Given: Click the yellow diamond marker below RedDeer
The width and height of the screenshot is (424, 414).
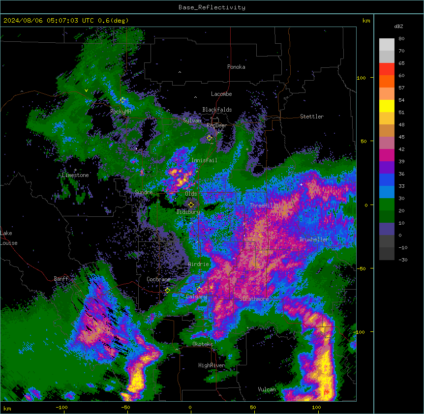Looking at the screenshot, I should tap(209, 138).
